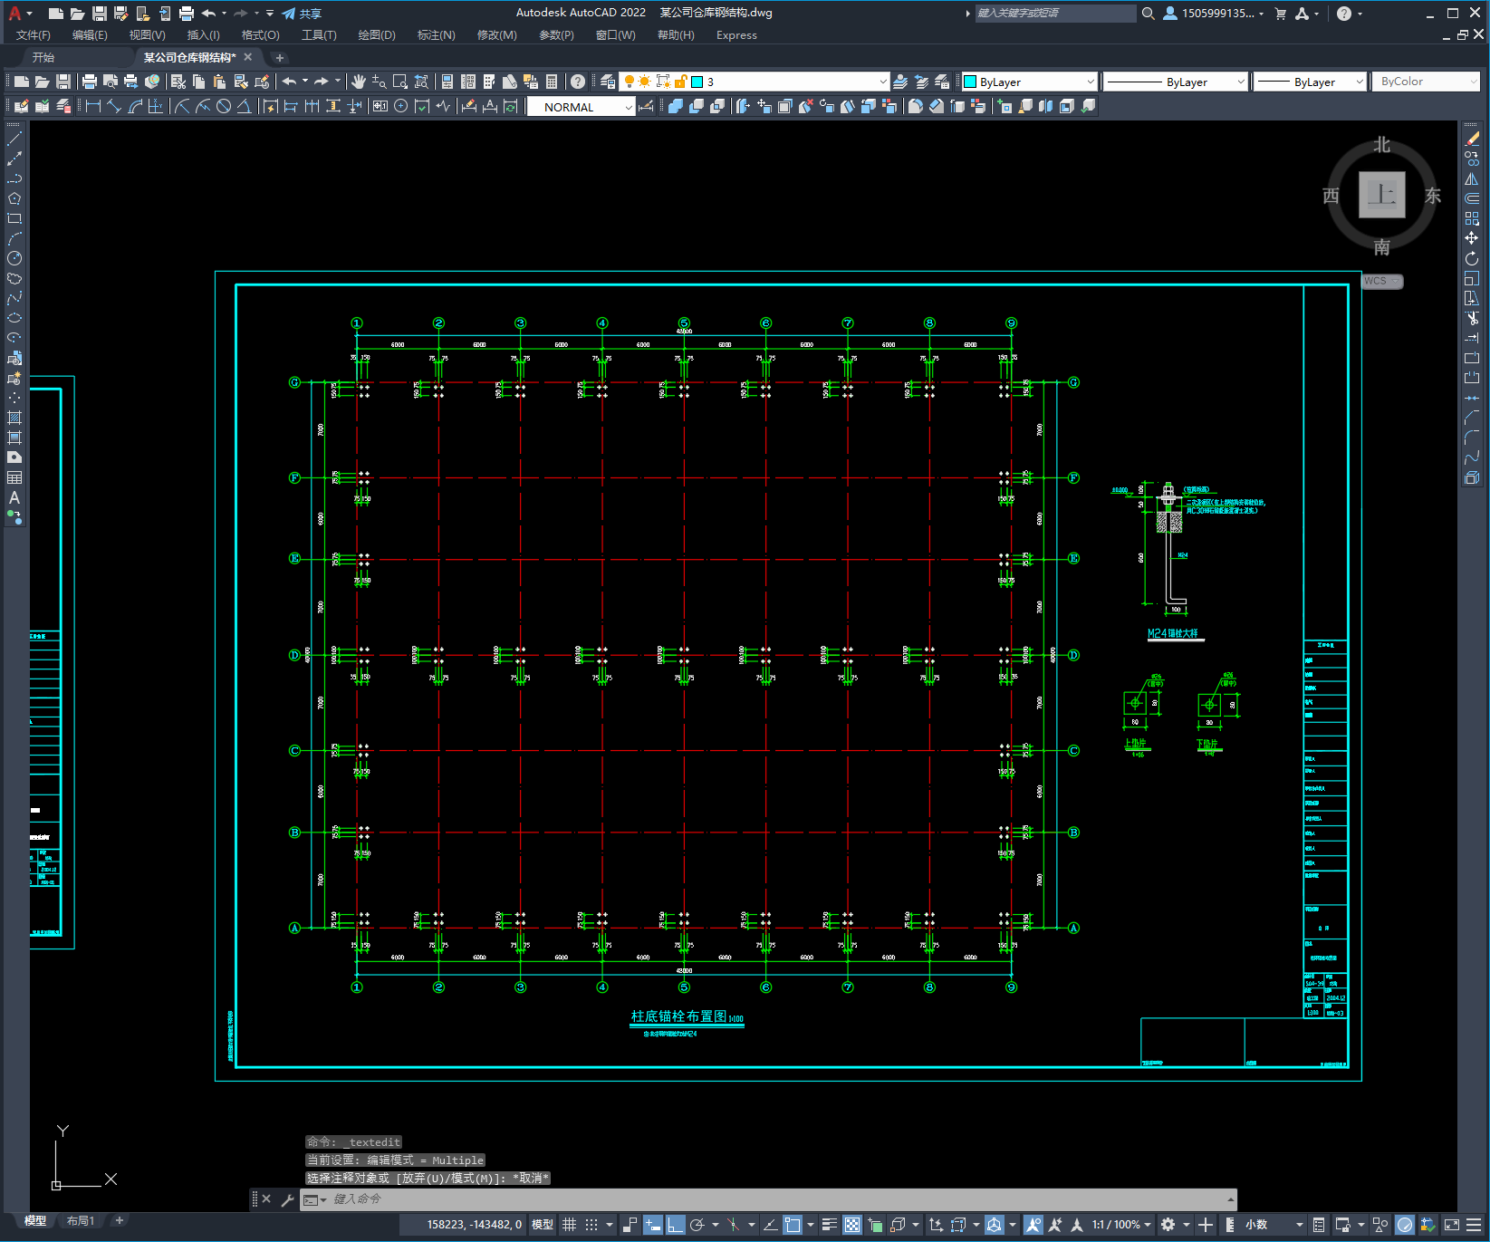Image resolution: width=1490 pixels, height=1242 pixels.
Task: Toggle hardware acceleration in status bar
Action: point(1405,1225)
